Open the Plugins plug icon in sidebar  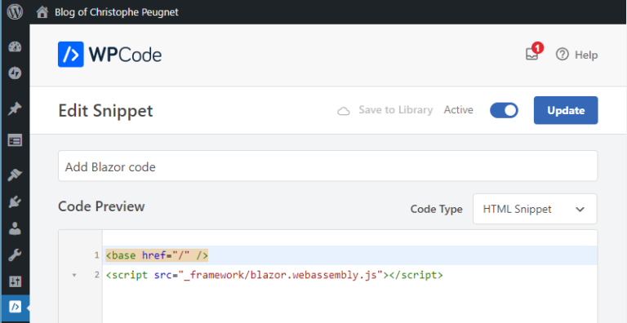pos(15,202)
